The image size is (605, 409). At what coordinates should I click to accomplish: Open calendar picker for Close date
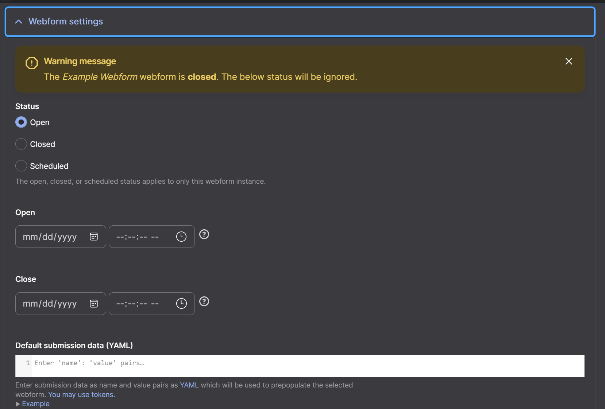point(94,304)
